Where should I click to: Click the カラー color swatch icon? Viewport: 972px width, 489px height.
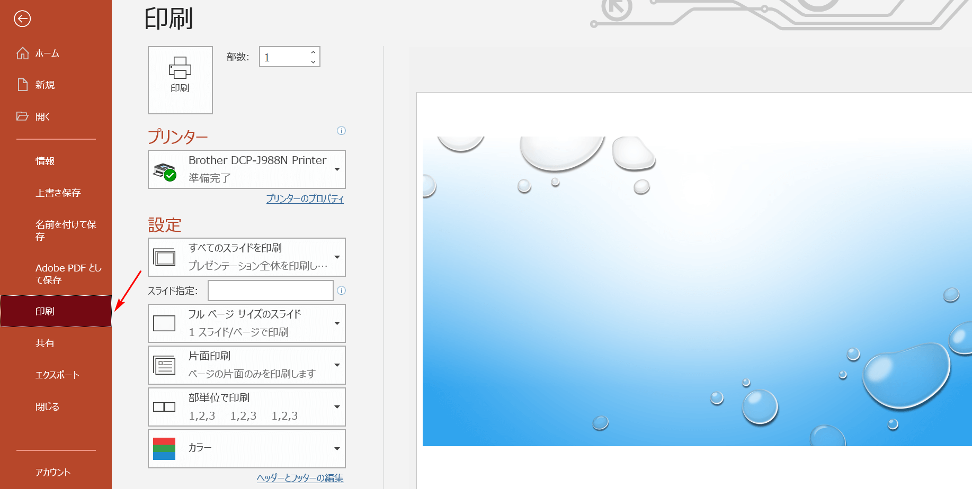point(164,449)
